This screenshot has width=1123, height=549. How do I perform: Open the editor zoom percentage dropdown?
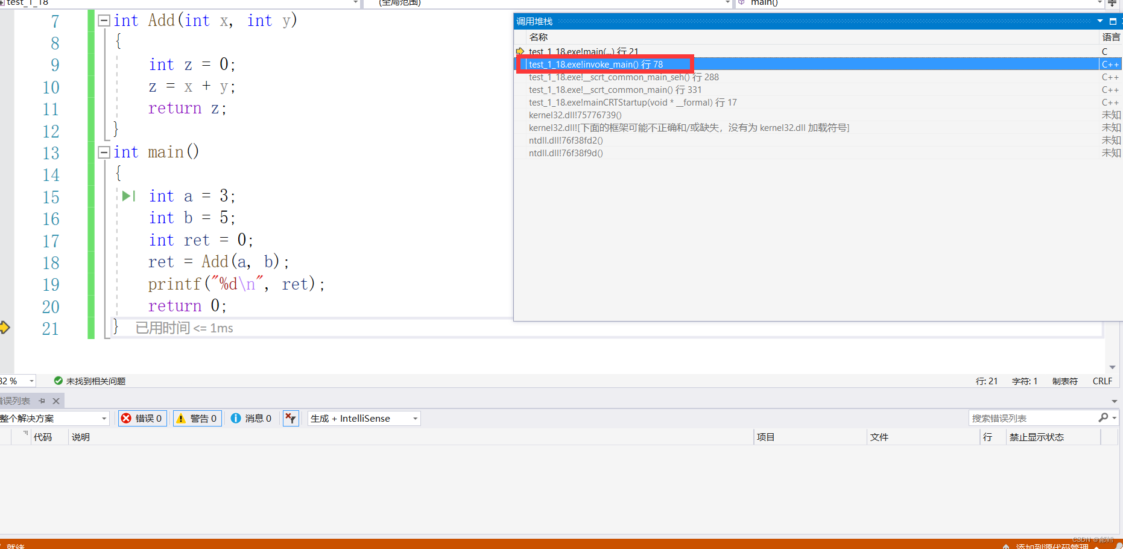pos(32,381)
